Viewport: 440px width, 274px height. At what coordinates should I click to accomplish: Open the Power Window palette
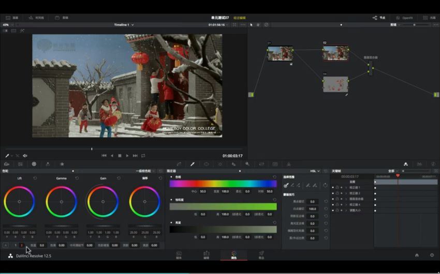coord(206,164)
